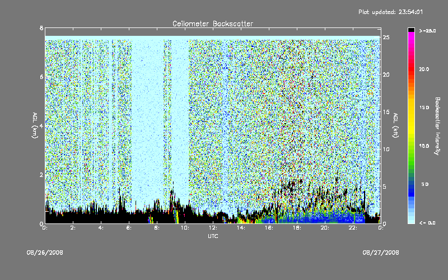448x280 pixels.
Task: Click the 'AGL (km)' axis label
Action: (35, 125)
